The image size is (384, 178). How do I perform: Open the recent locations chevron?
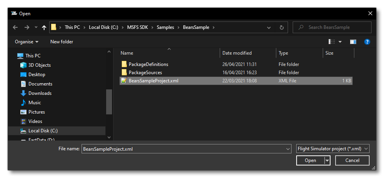tap(36, 27)
